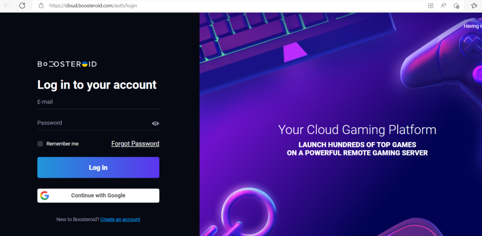The width and height of the screenshot is (482, 236).
Task: Tick the Remember me checkbox
Action: click(40, 144)
